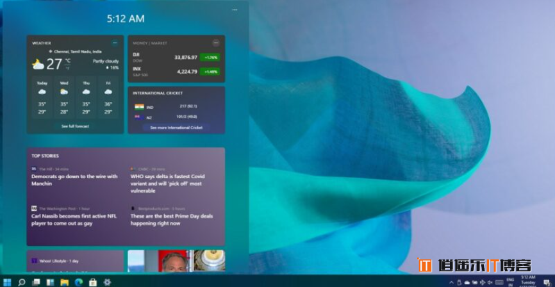Open Task View on the taskbar

[36, 282]
